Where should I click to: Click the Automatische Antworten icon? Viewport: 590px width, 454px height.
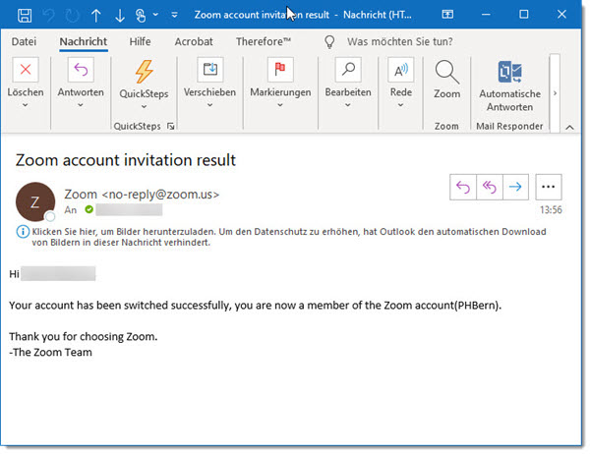point(510,74)
